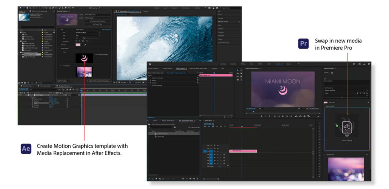Open the Content-Aware Fill panel
Image resolution: width=389 pixels, height=189 pixels.
223,43
